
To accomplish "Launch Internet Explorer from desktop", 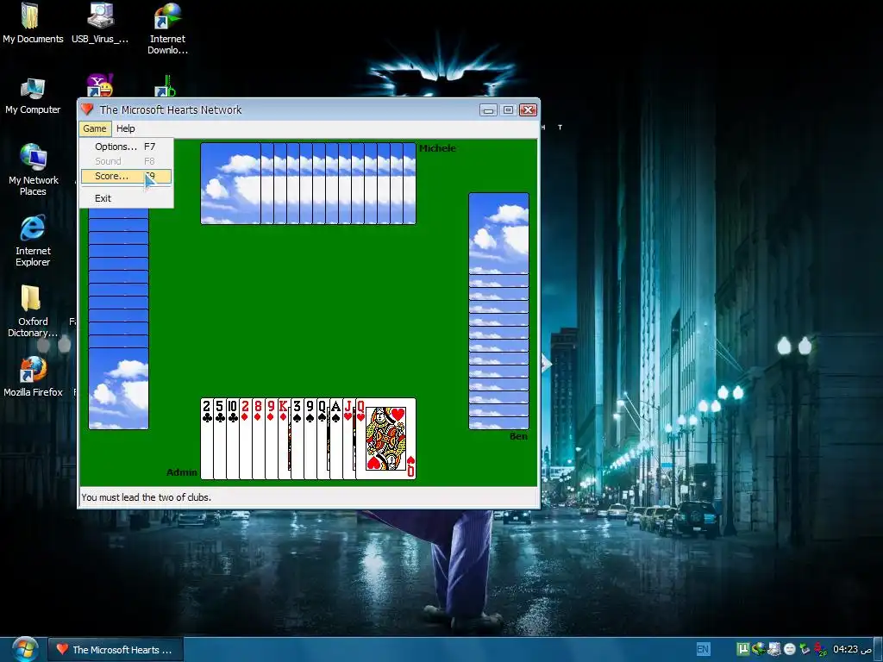I will pyautogui.click(x=33, y=240).
